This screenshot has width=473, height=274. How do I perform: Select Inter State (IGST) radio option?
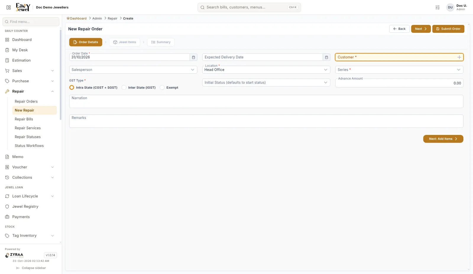point(124,87)
